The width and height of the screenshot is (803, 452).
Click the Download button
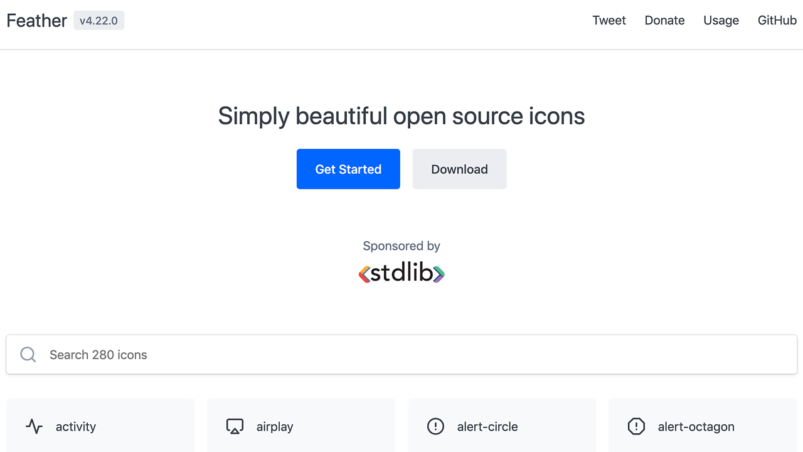tap(459, 169)
